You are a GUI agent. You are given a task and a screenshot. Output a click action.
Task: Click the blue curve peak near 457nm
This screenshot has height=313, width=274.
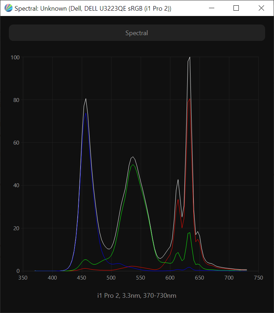pos(86,114)
